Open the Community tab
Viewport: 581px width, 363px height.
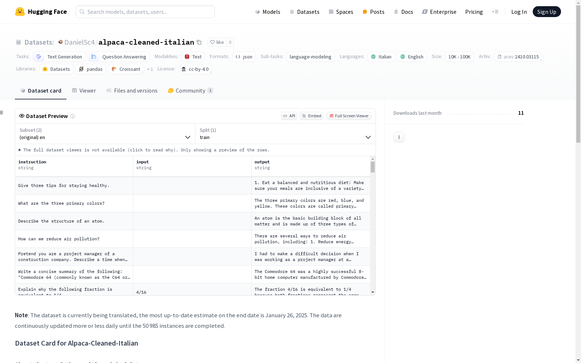190,91
